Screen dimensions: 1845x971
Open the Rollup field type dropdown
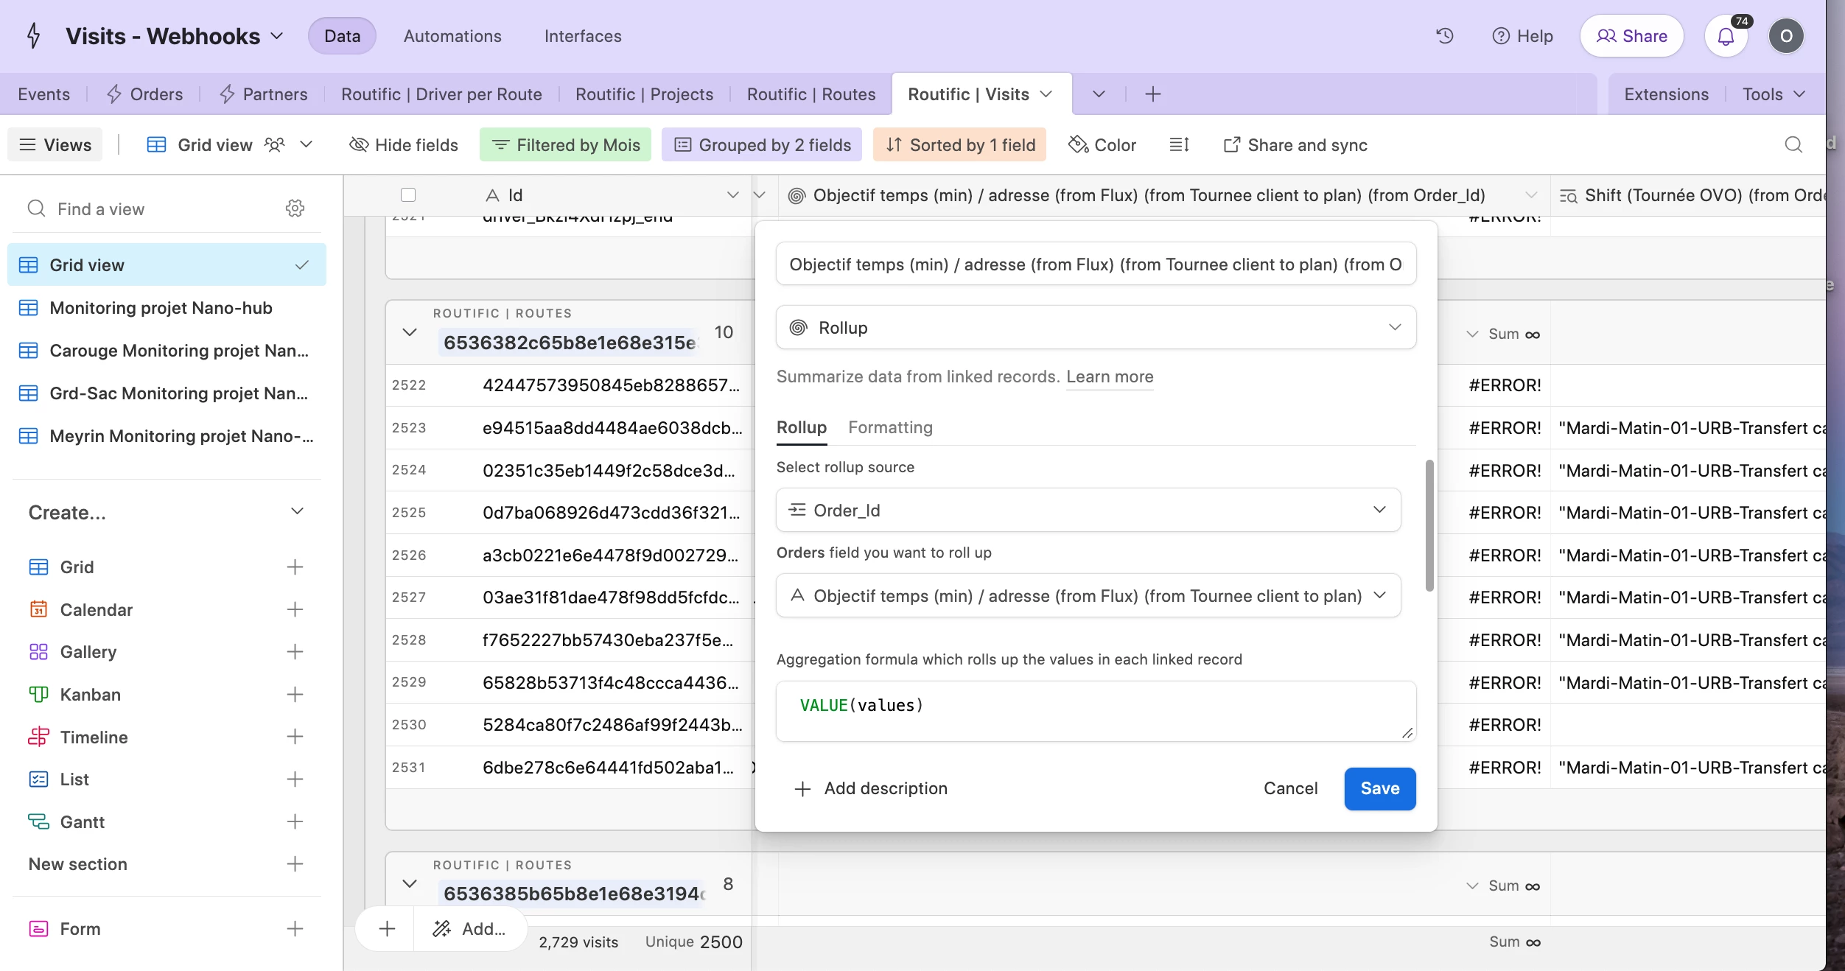click(1096, 328)
